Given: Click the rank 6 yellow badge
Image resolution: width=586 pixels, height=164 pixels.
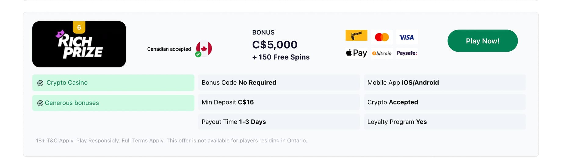Looking at the screenshot, I should click(79, 27).
